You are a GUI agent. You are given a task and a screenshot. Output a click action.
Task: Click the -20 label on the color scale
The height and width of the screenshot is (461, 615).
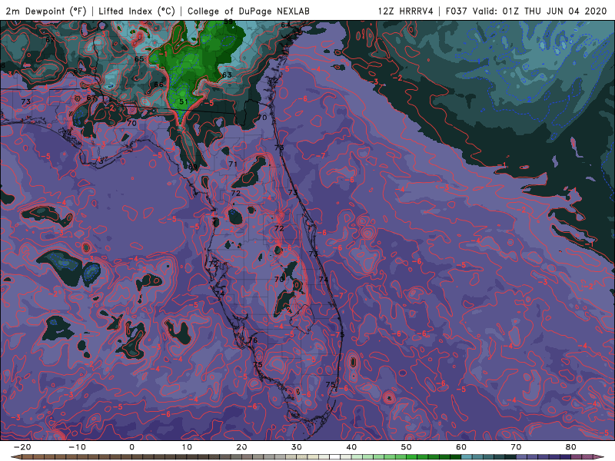click(x=22, y=447)
